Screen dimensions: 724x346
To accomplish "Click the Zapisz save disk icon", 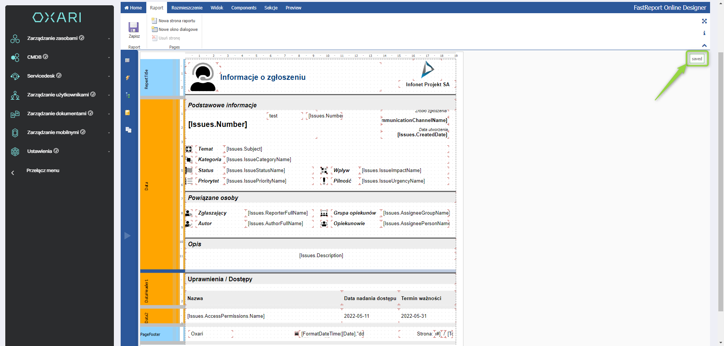I will [x=133, y=27].
